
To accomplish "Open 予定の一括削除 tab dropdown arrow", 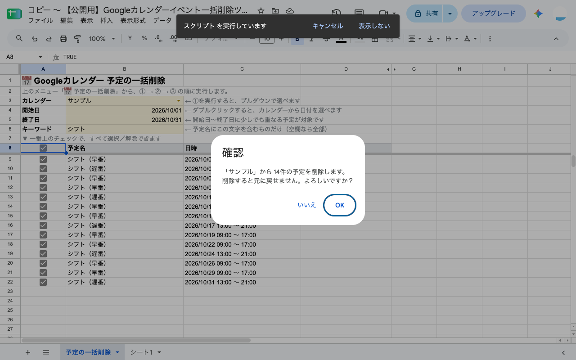I will 117,352.
